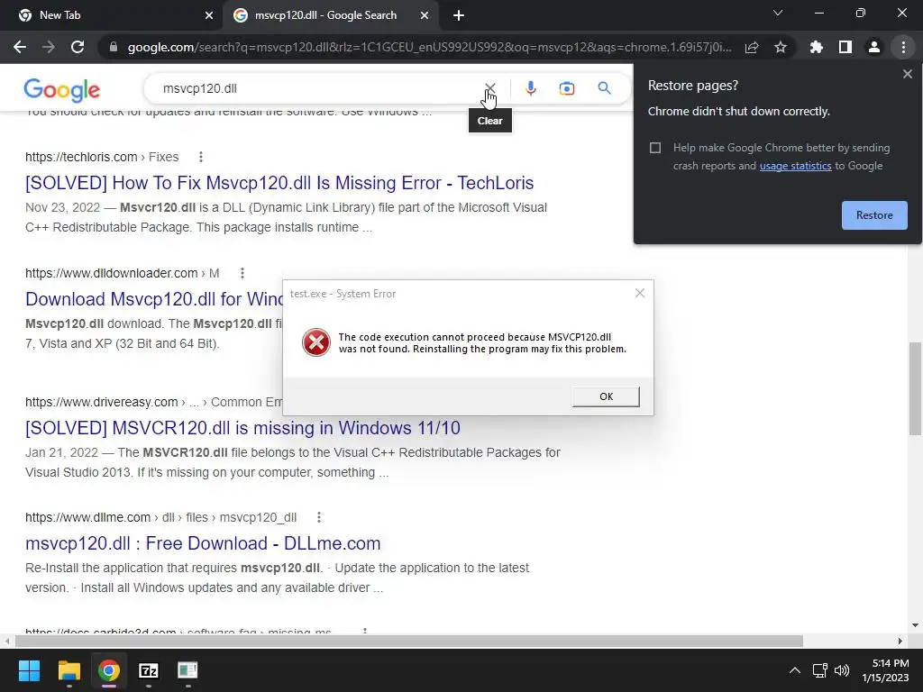Open the Chrome side panel
This screenshot has width=923, height=692.
coord(845,47)
